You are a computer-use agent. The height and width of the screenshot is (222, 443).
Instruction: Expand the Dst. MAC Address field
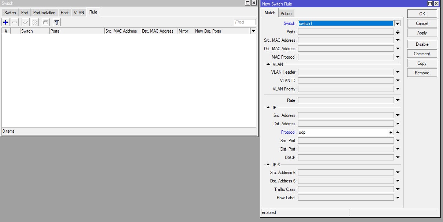click(x=398, y=49)
